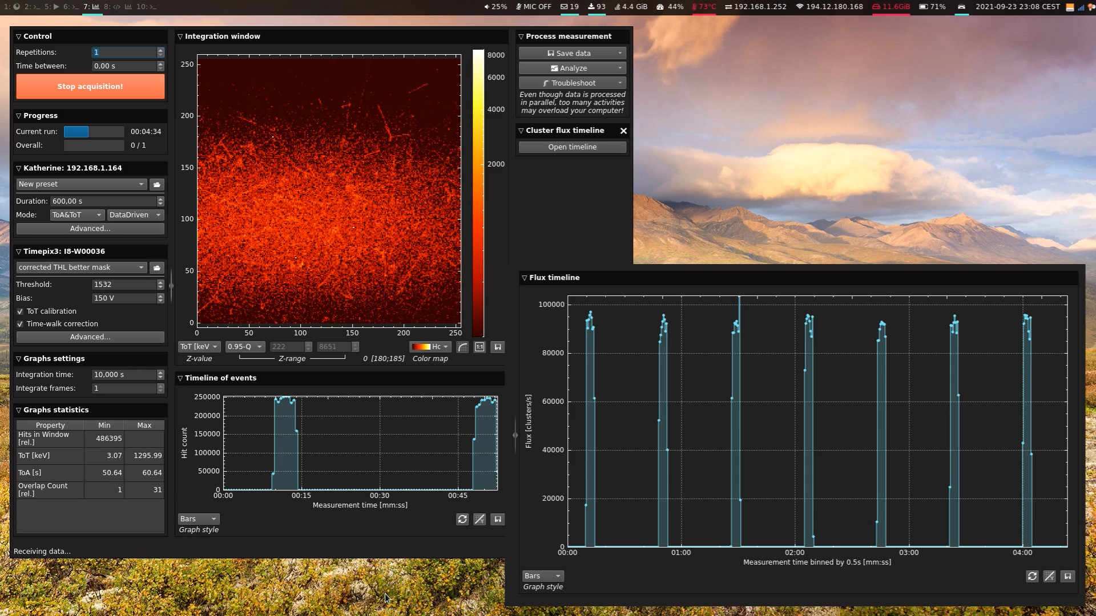Collapse the Integration window panel

pos(180,37)
